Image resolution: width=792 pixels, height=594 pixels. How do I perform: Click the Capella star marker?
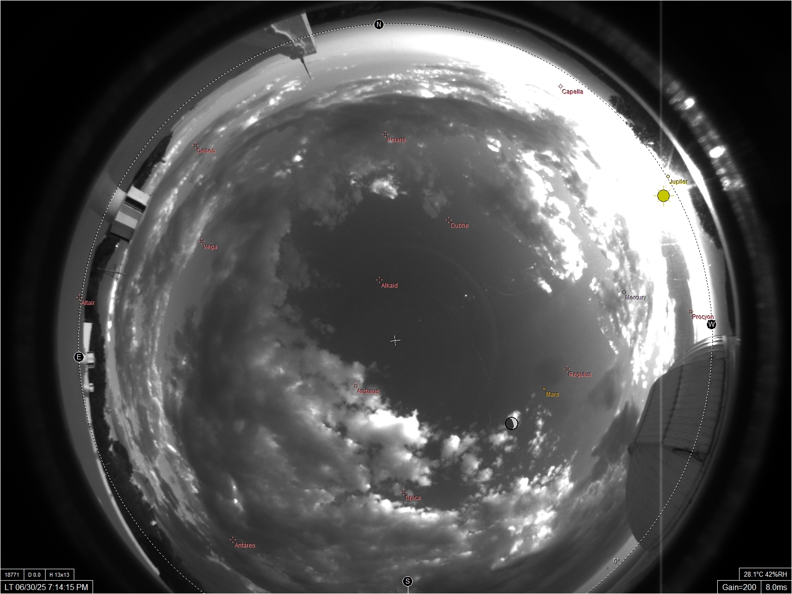[x=560, y=86]
